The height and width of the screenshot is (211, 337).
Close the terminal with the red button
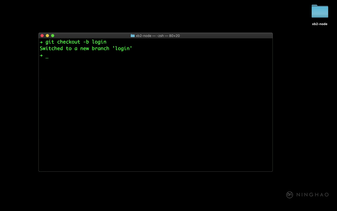[42, 36]
